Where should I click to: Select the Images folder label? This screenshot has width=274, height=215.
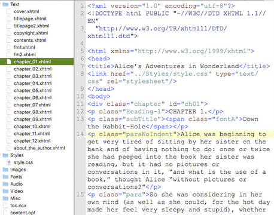pyautogui.click(x=18, y=170)
